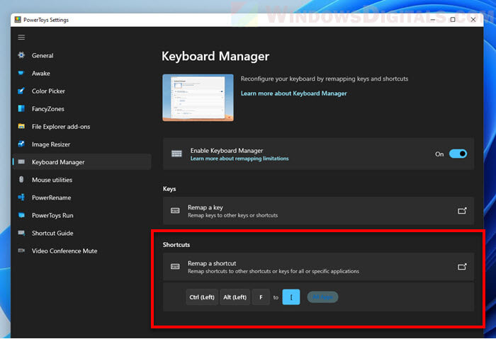This screenshot has width=496, height=339.
Task: Click the keyboard icon beside Remap a shortcut
Action: click(x=175, y=267)
